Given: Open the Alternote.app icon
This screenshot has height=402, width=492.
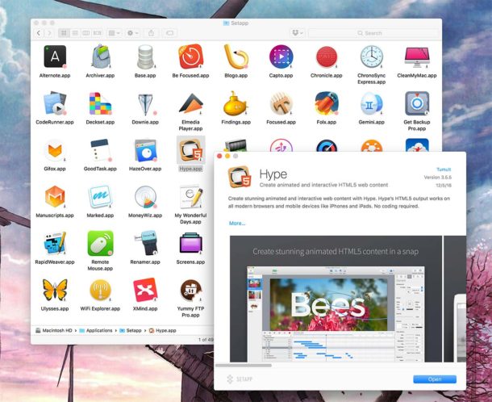Looking at the screenshot, I should (55, 57).
